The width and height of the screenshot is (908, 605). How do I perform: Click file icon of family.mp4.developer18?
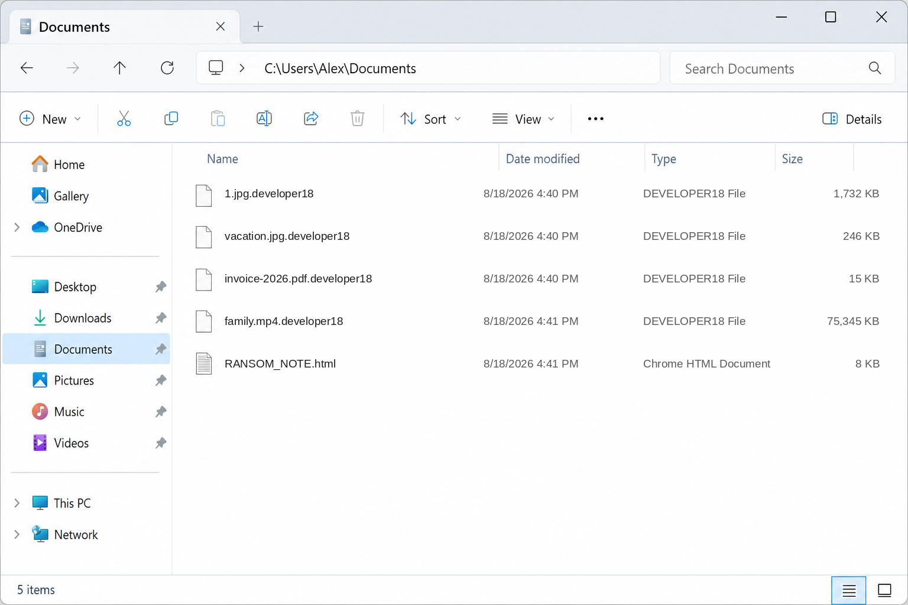[x=204, y=321]
